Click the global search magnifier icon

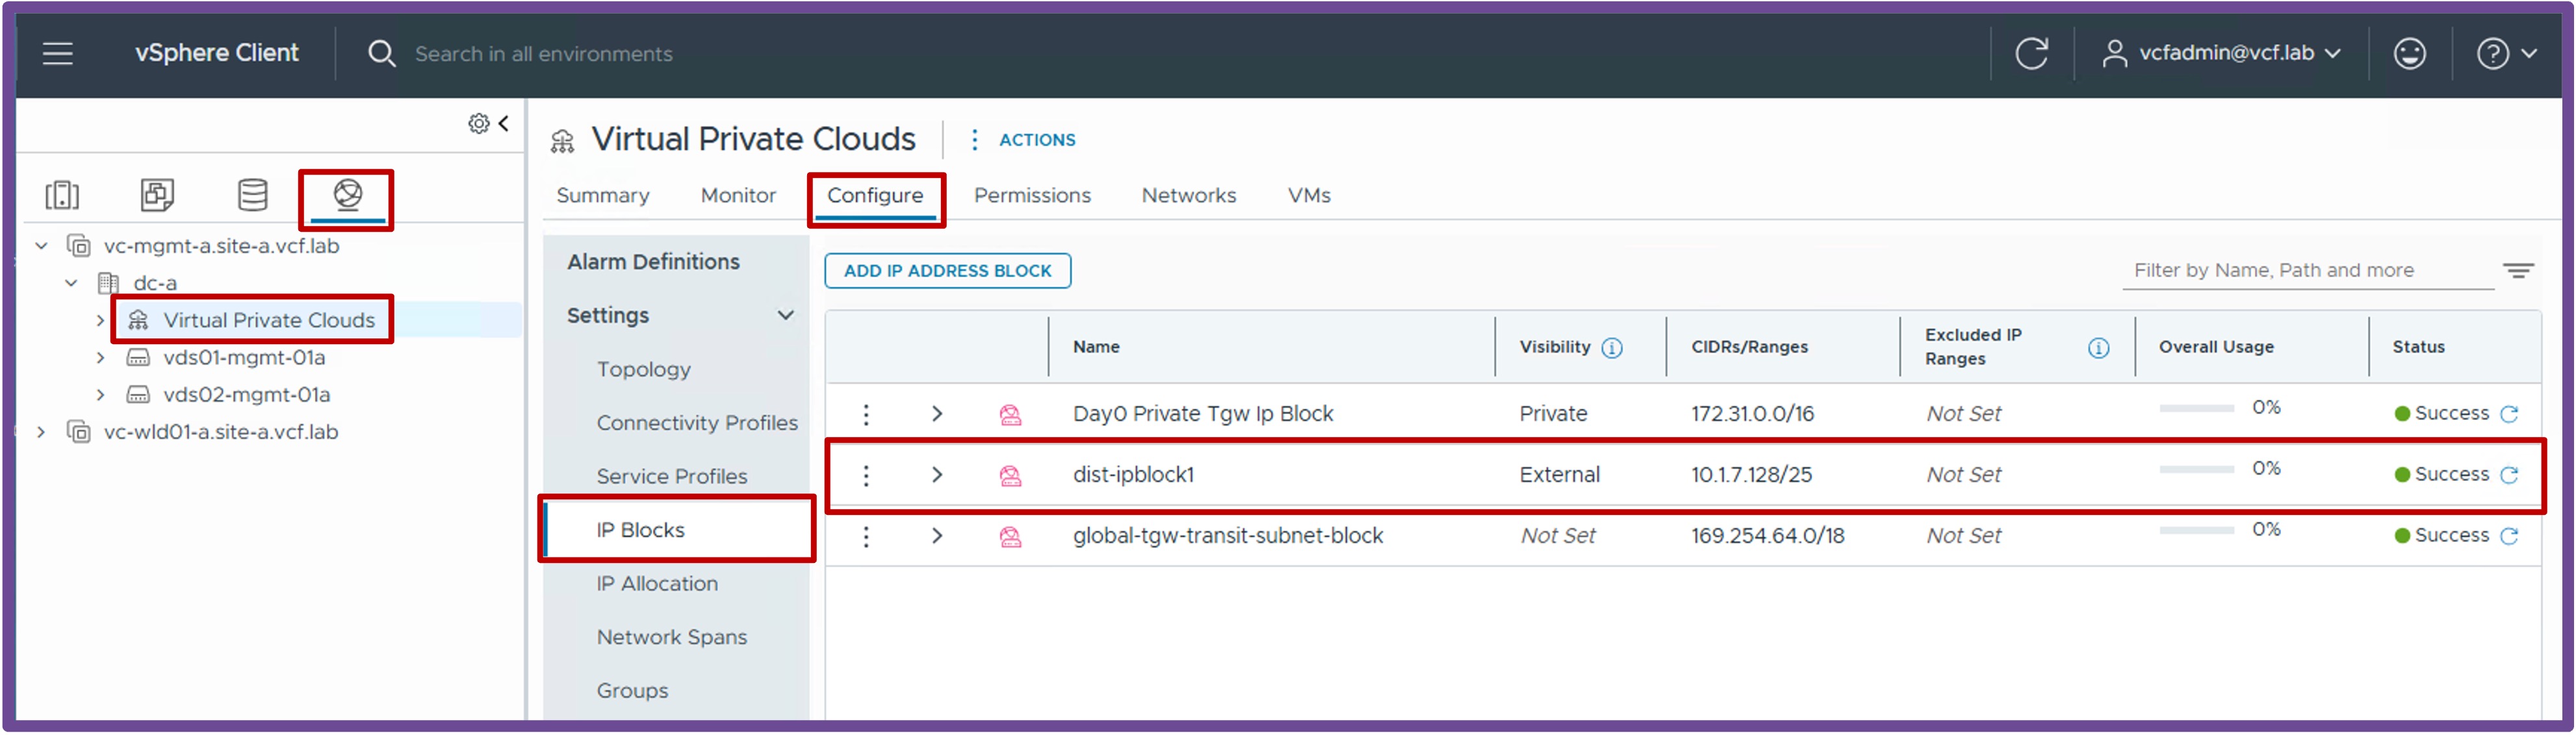tap(381, 54)
